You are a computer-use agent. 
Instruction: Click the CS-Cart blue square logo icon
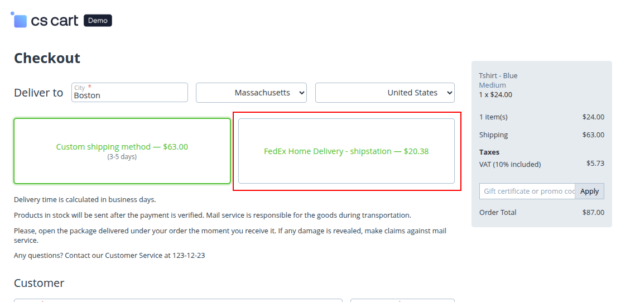click(20, 21)
